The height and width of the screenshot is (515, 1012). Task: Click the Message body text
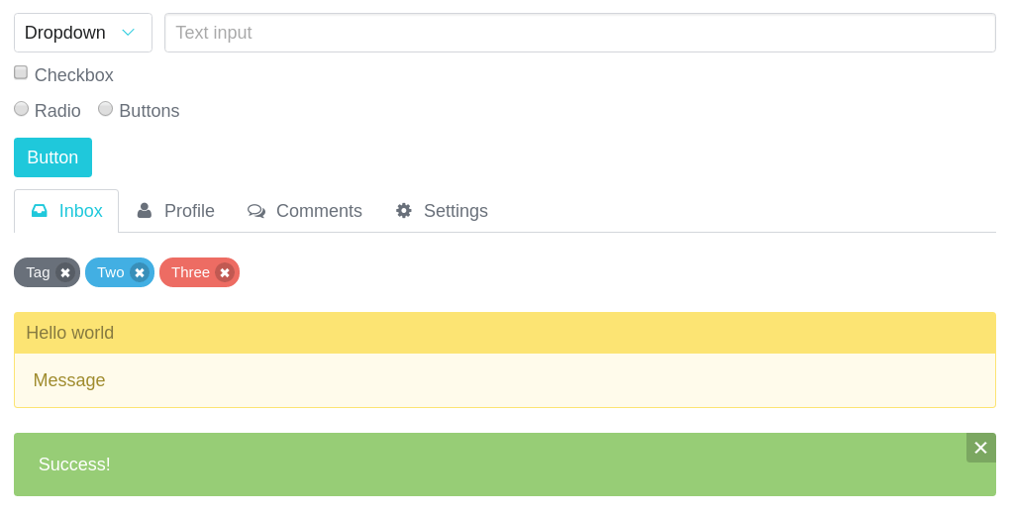click(x=69, y=380)
